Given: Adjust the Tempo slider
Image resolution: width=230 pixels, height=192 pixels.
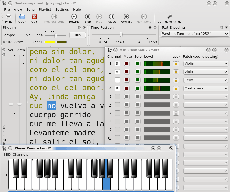Looking at the screenshot, I should tap(55, 36).
